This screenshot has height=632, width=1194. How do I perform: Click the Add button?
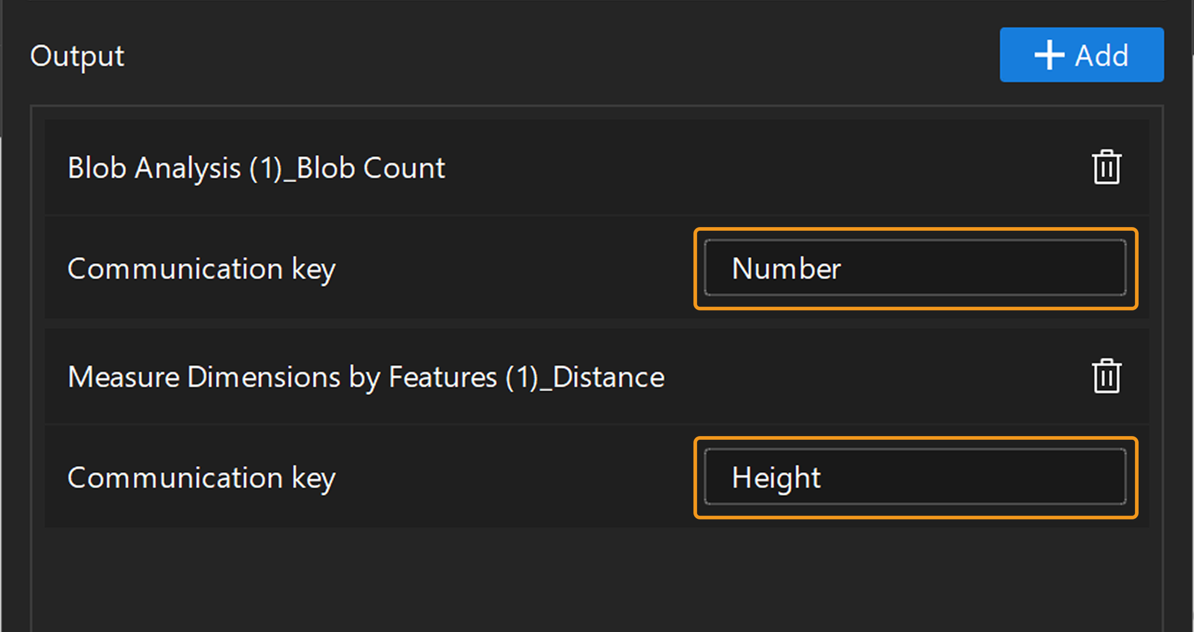point(1081,55)
